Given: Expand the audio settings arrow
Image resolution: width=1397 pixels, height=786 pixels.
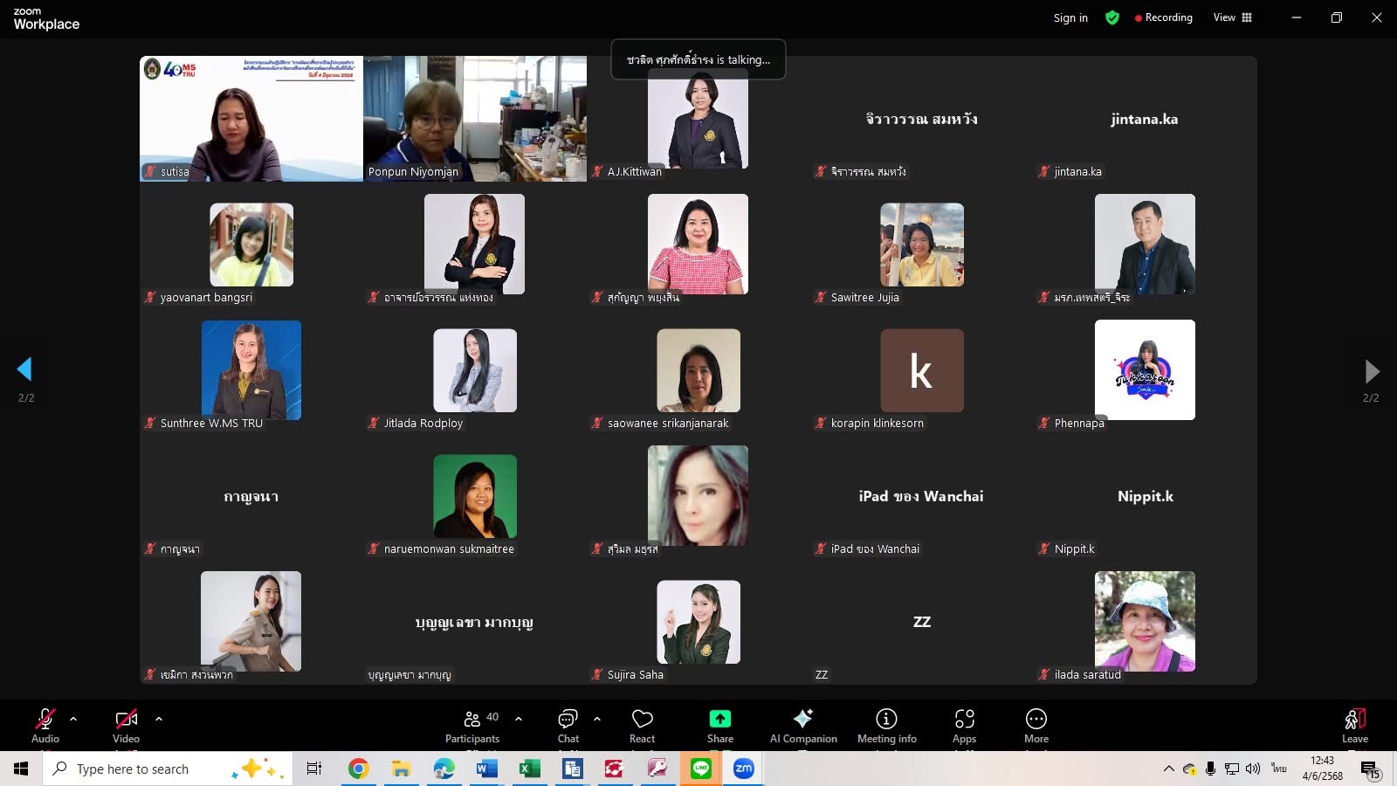Looking at the screenshot, I should 73,719.
